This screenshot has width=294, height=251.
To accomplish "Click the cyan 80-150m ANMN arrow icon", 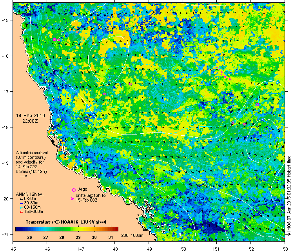I will coord(22,208).
